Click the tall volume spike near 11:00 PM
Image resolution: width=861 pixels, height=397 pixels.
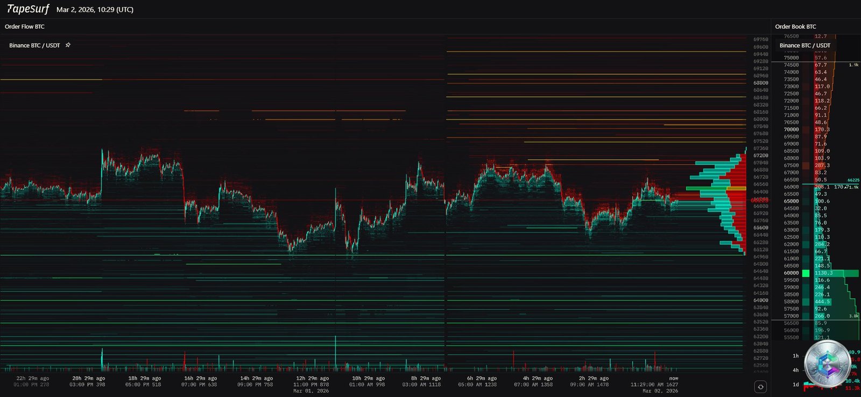tap(335, 352)
